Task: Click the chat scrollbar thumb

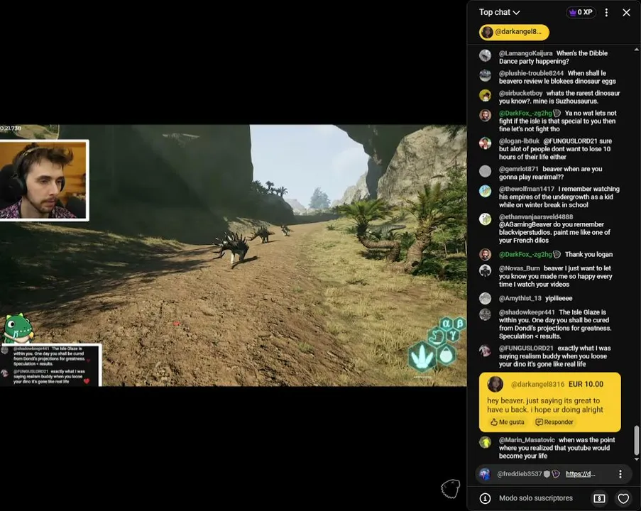Action: point(636,440)
